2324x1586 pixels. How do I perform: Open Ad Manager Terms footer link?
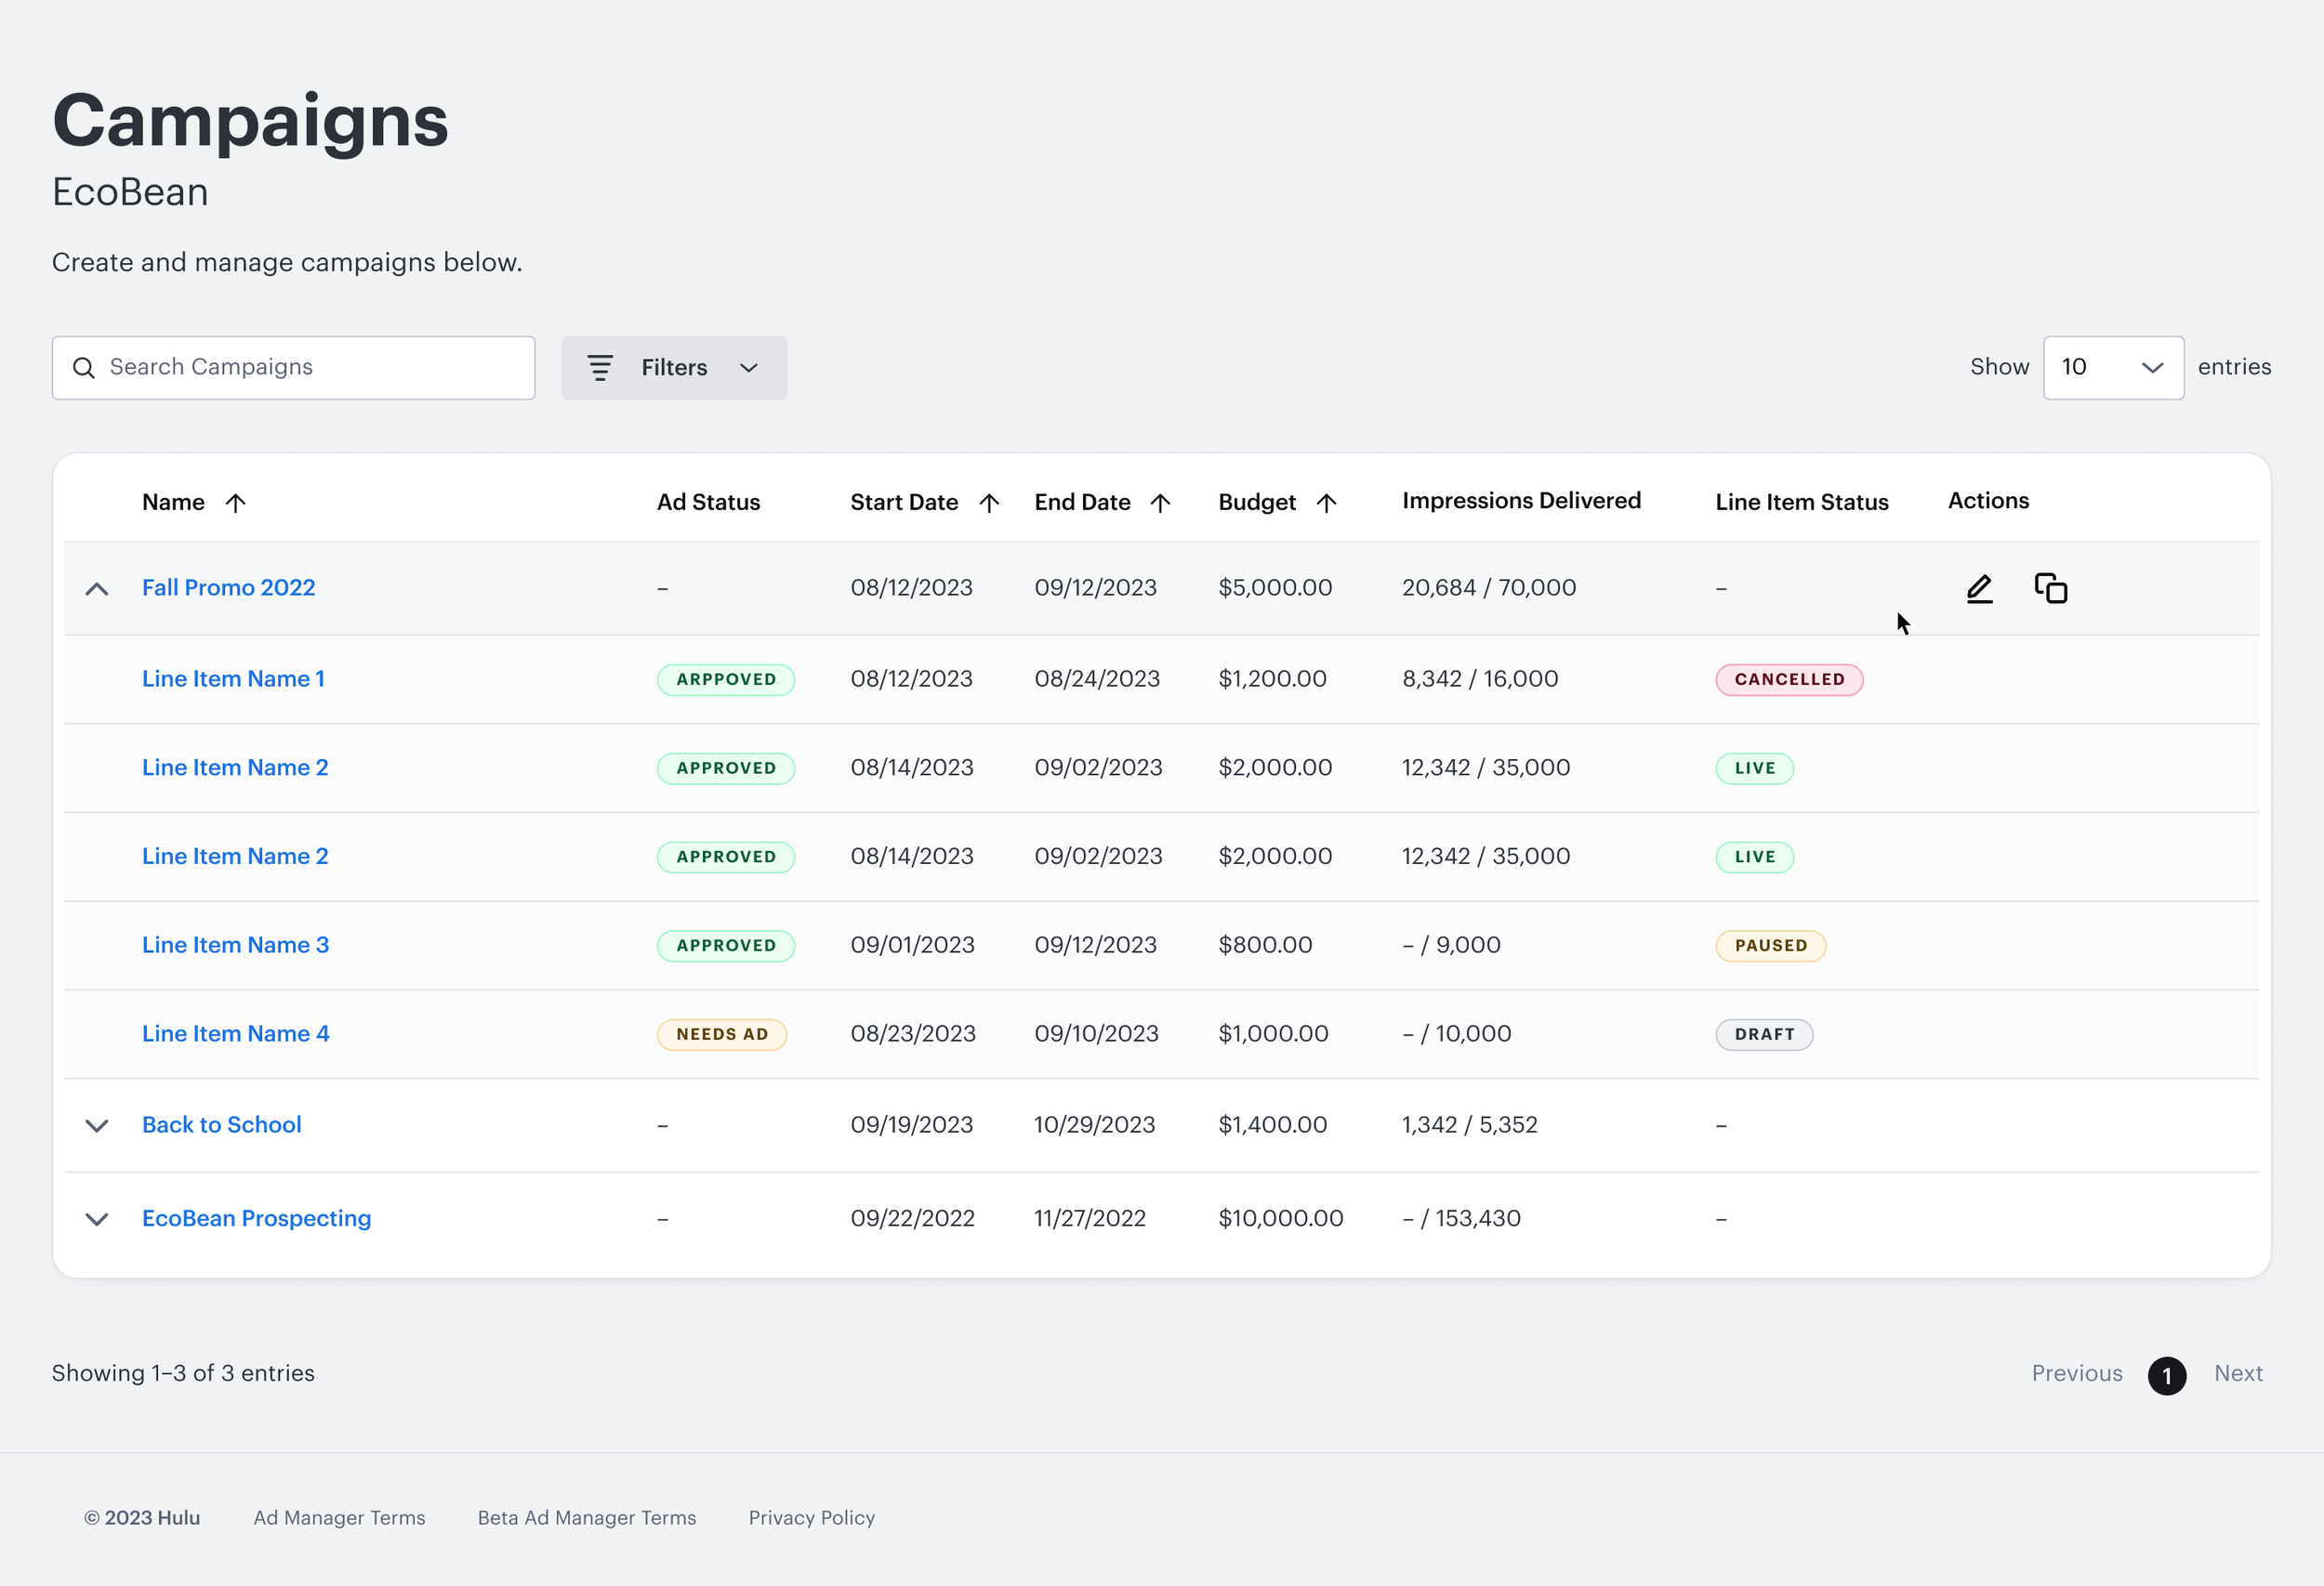pos(339,1517)
